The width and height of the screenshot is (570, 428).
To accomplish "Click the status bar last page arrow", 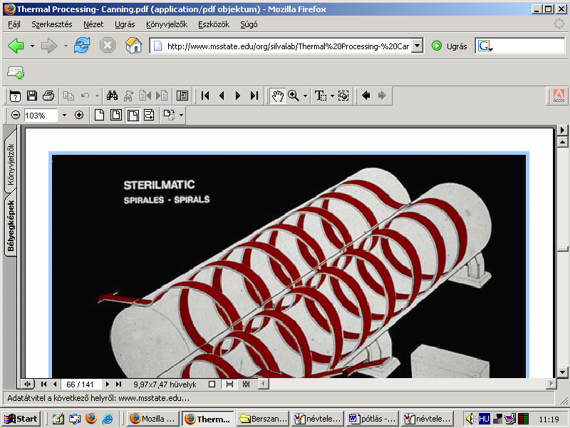I will [x=118, y=384].
